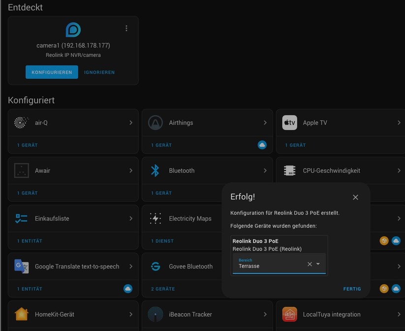This screenshot has height=331, width=405.
Task: Click FERTIG to finish Reolink setup
Action: pyautogui.click(x=352, y=289)
